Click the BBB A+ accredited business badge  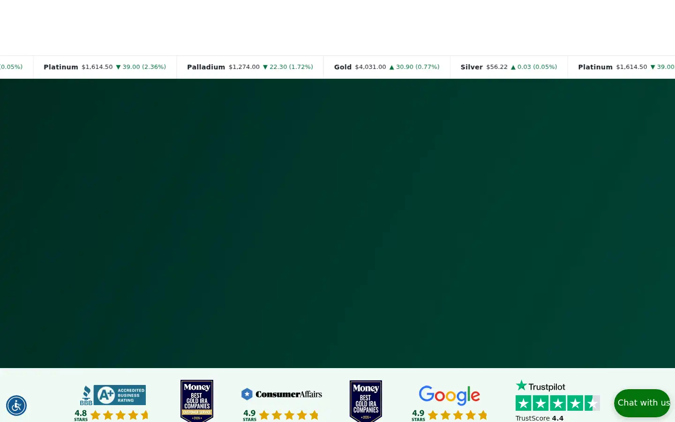112,395
